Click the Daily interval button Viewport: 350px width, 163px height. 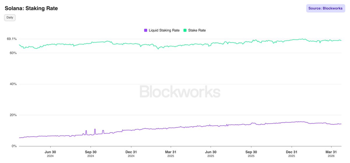10,17
